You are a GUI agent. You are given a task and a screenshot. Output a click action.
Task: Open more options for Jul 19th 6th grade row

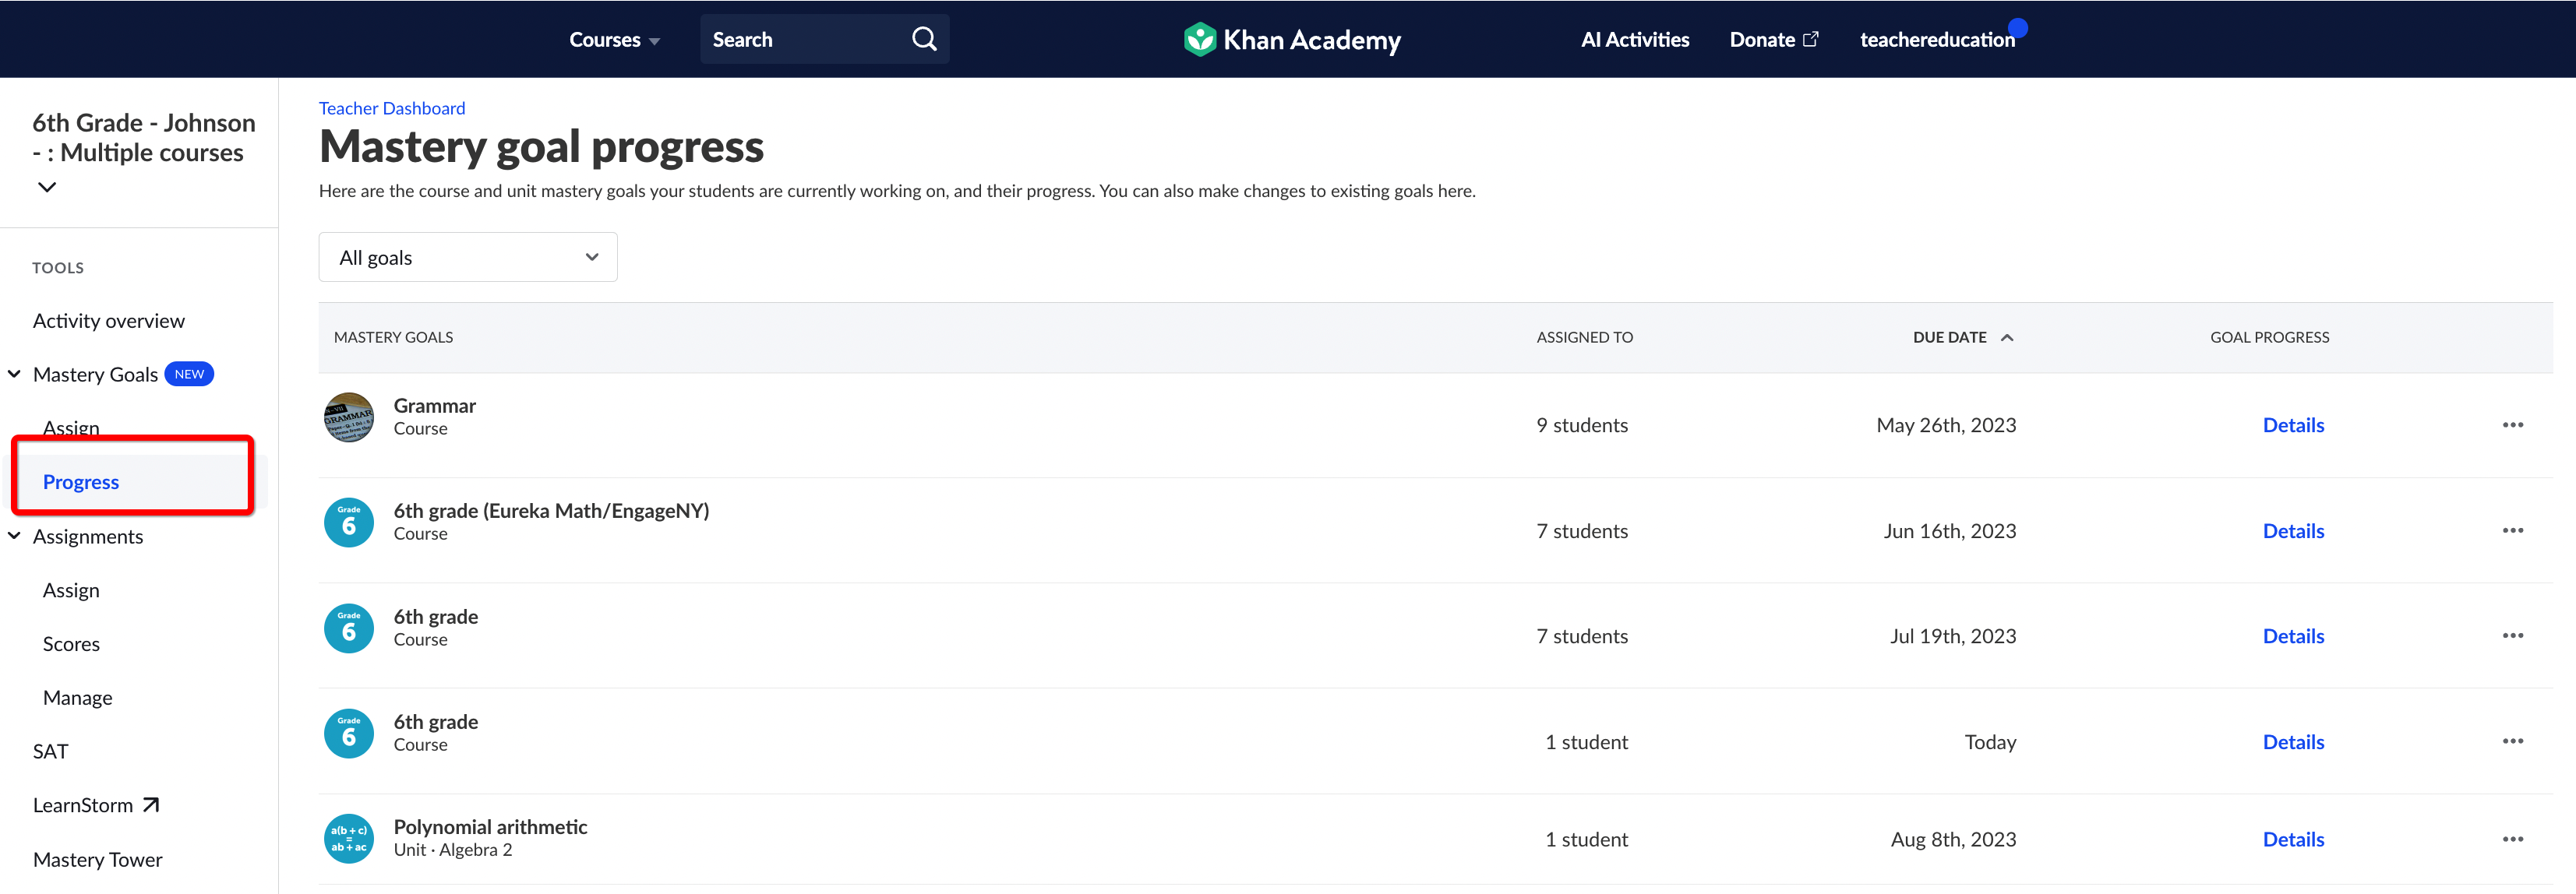click(2512, 635)
